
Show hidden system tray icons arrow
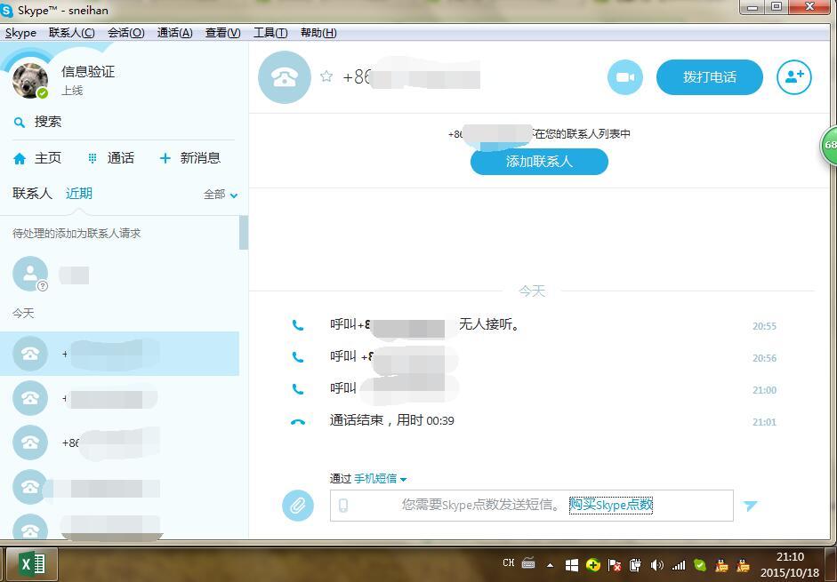click(x=550, y=564)
